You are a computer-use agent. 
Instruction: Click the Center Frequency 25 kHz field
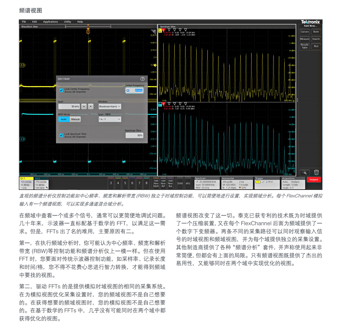click(135, 90)
